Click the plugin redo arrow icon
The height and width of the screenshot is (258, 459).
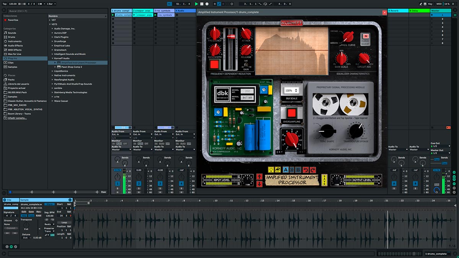click(x=313, y=170)
